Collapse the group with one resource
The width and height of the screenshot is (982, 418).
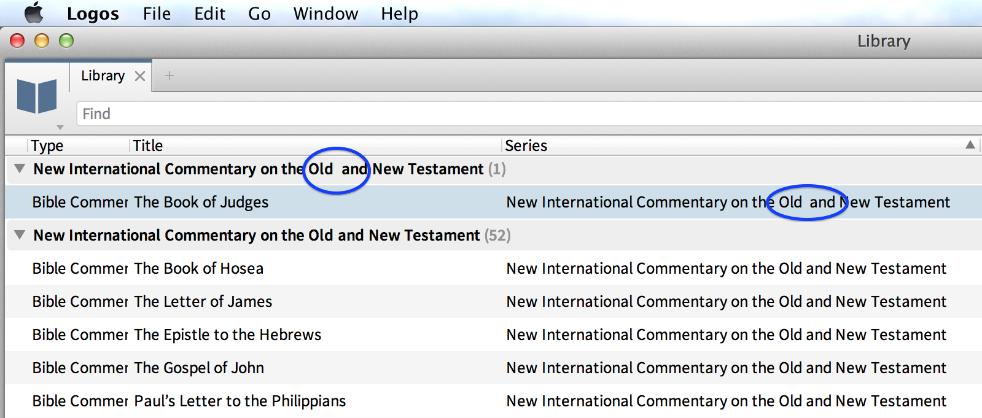[20, 168]
